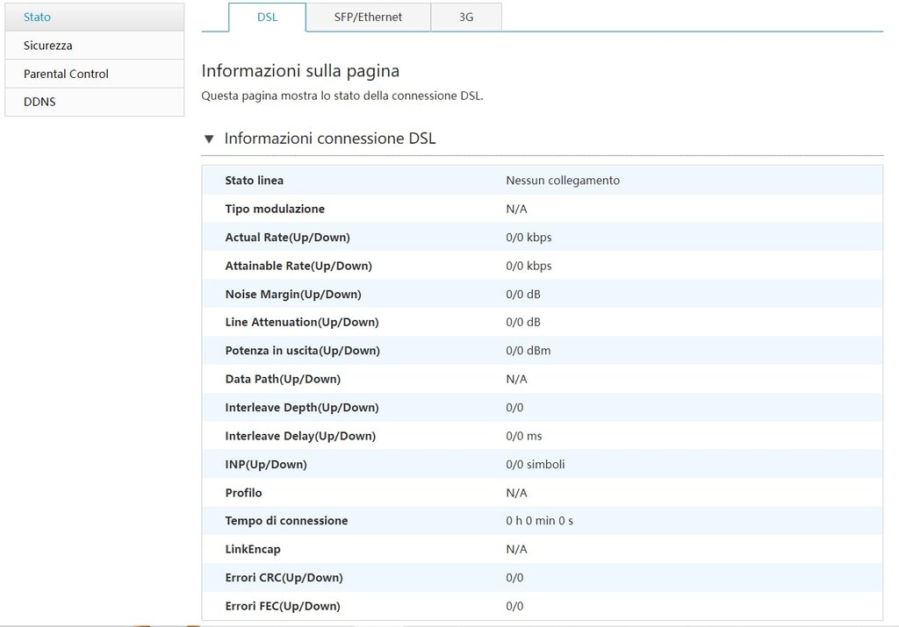
Task: Click the Informazioni connessione DSL heading
Action: [330, 139]
